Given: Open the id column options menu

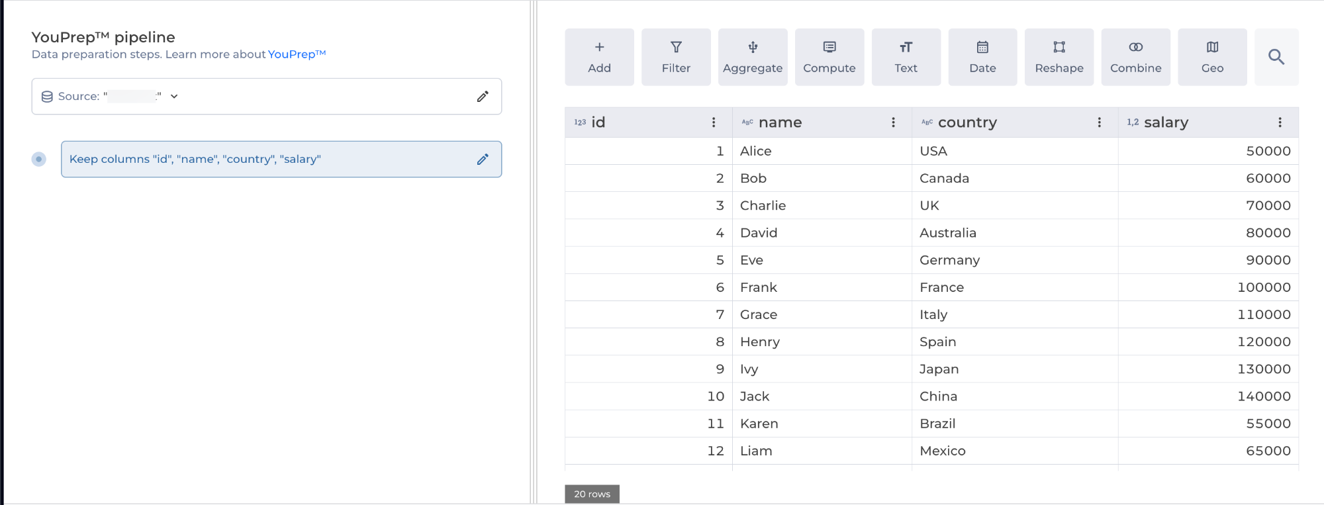Looking at the screenshot, I should coord(714,122).
